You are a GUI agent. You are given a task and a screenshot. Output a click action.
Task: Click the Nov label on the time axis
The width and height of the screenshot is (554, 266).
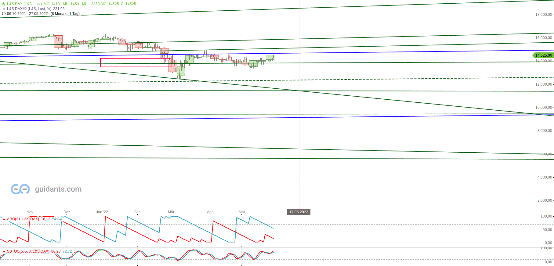(30, 212)
